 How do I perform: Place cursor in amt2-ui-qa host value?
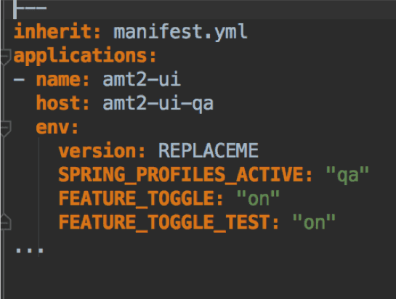pos(158,104)
